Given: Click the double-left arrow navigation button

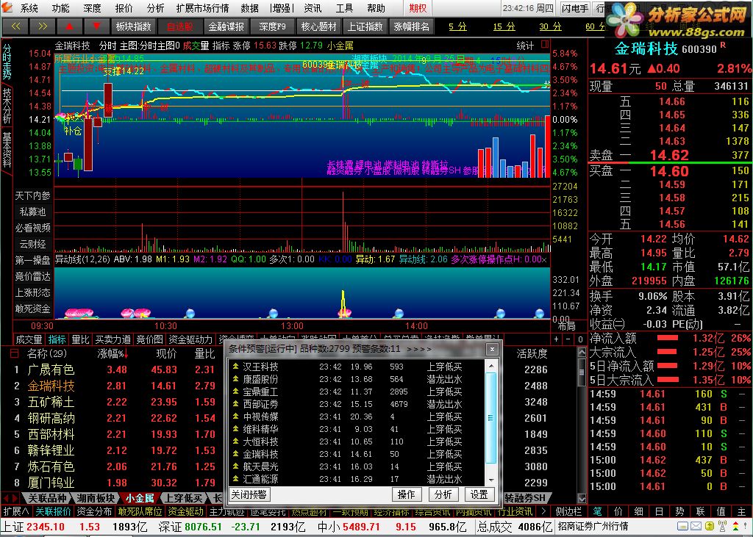Looking at the screenshot, I should (x=15, y=26).
